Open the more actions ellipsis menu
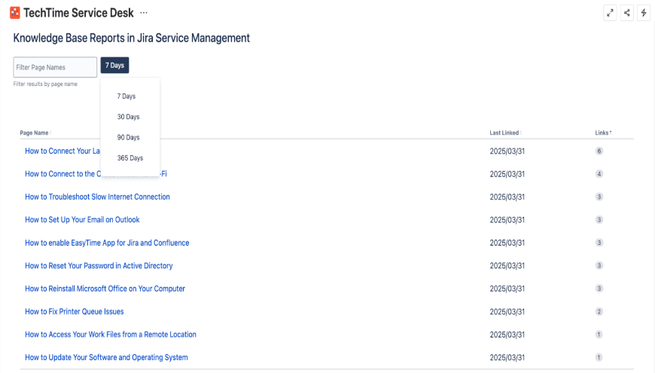 [144, 13]
